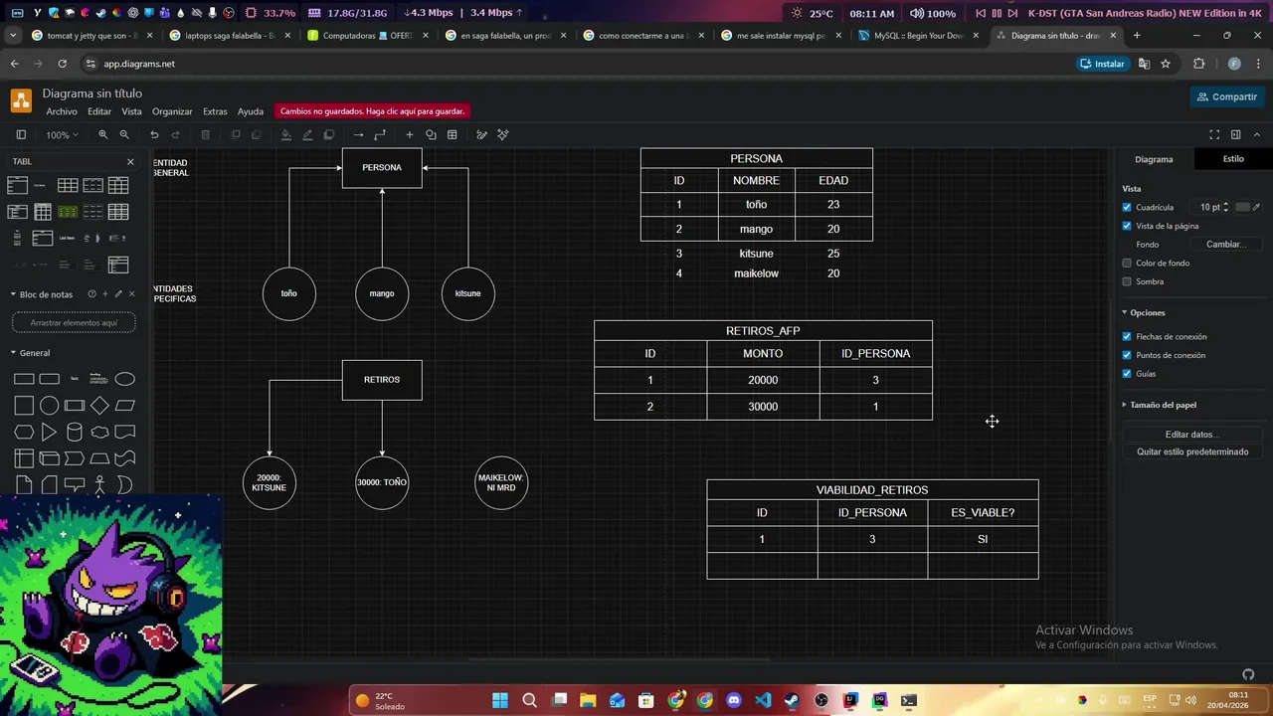
Task: Open the Vista menu
Action: (131, 111)
